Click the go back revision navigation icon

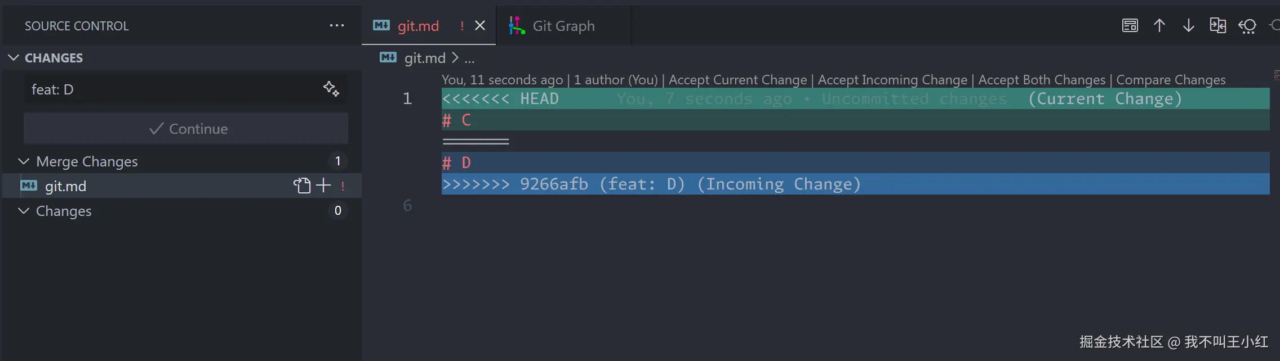pyautogui.click(x=1247, y=26)
